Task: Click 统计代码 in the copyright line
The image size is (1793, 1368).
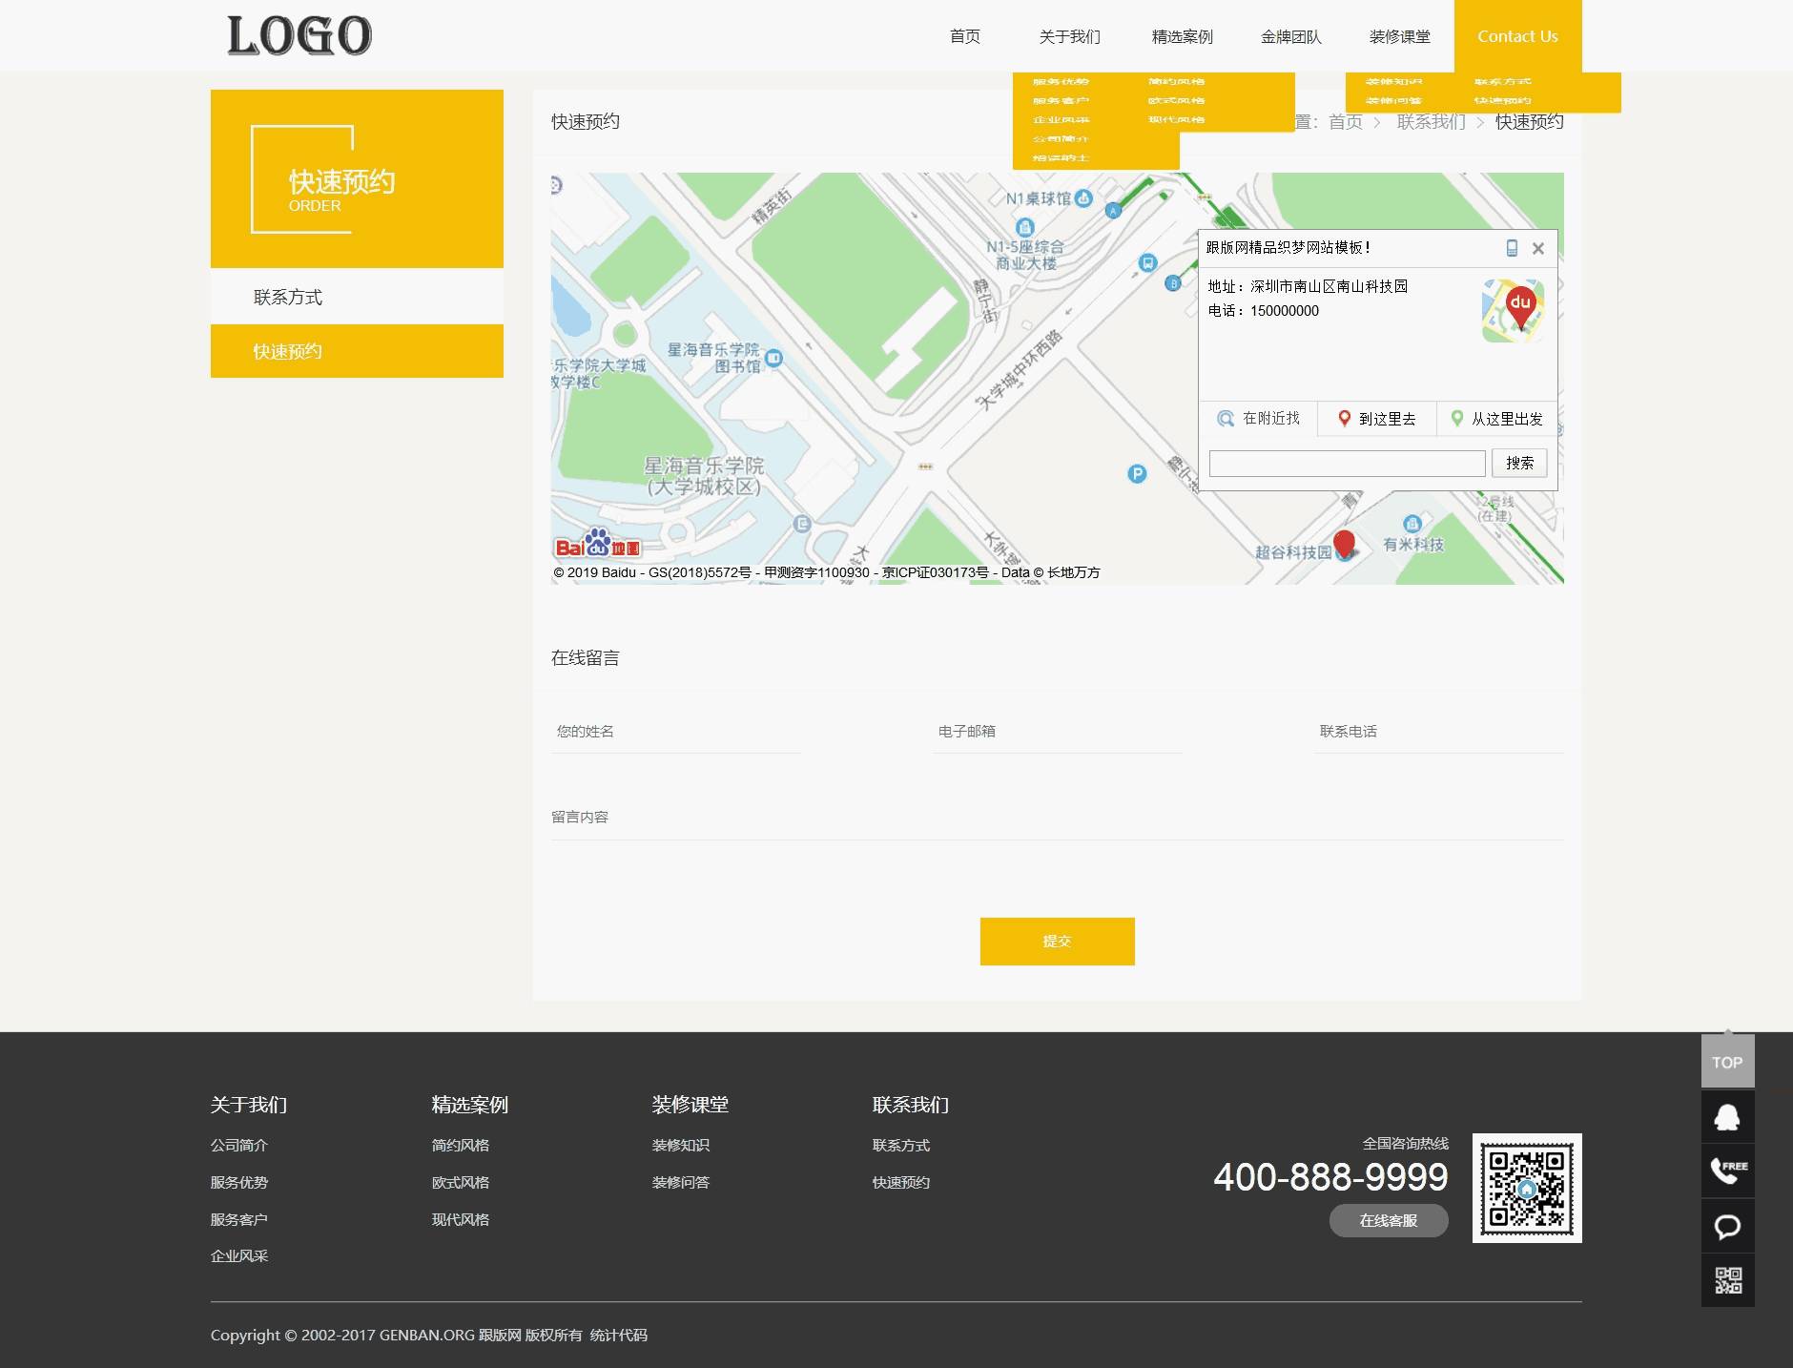Action: point(619,1335)
